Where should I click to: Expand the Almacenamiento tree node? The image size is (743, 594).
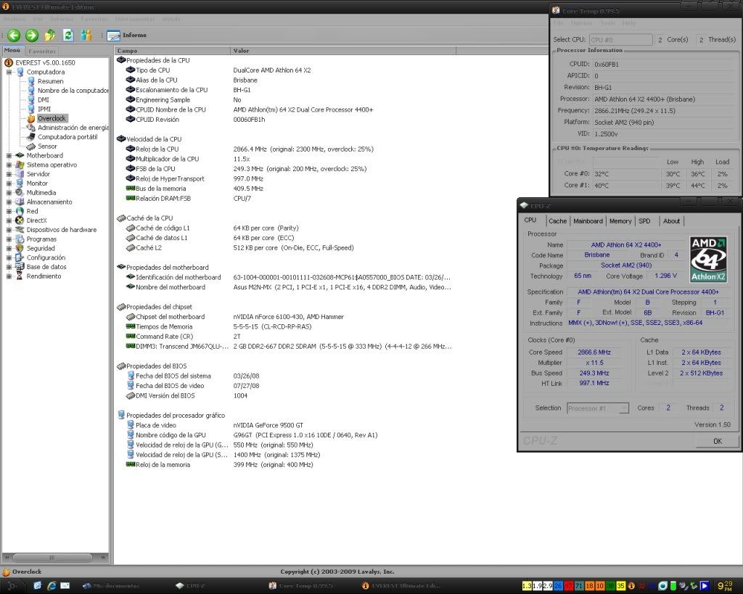9,202
